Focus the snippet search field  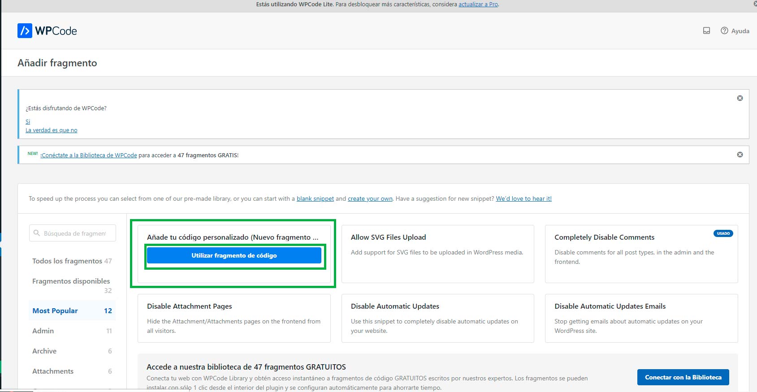point(73,233)
